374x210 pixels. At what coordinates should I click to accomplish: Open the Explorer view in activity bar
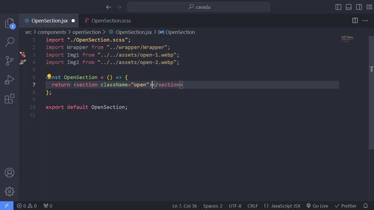pyautogui.click(x=9, y=23)
